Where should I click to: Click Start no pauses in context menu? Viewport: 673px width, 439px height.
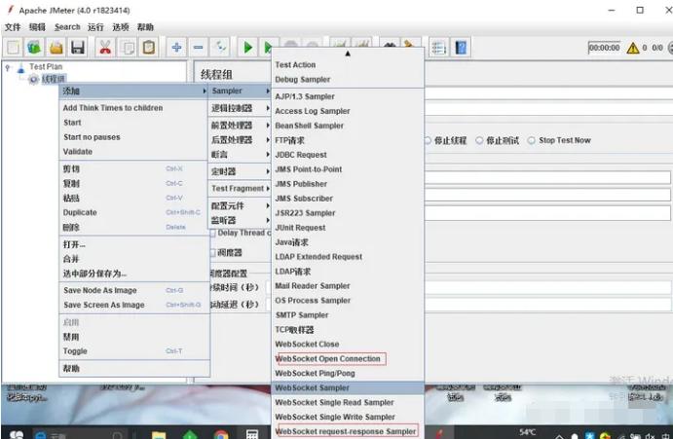point(133,137)
